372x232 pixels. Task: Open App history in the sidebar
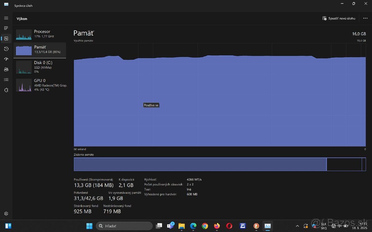pyautogui.click(x=6, y=49)
